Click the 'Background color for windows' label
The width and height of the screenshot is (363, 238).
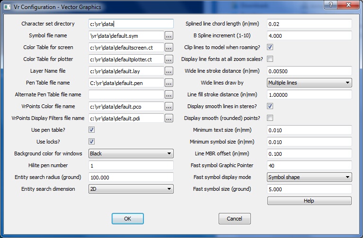48,153
